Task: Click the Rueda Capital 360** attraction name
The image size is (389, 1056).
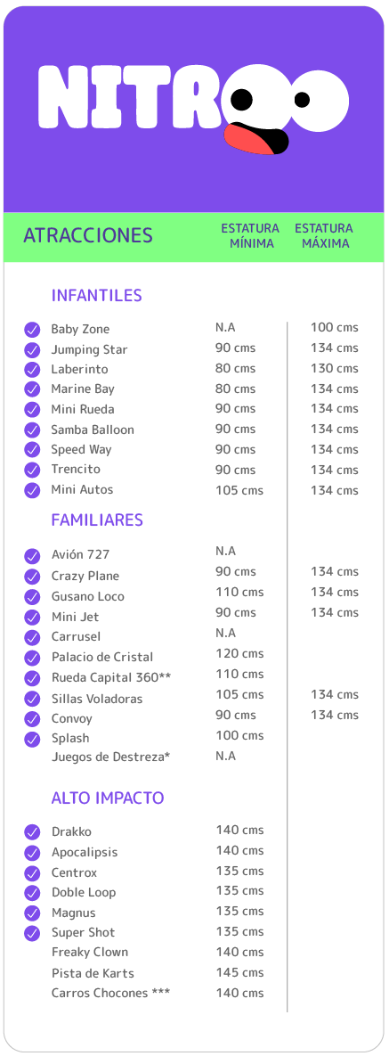Action: pos(111,677)
